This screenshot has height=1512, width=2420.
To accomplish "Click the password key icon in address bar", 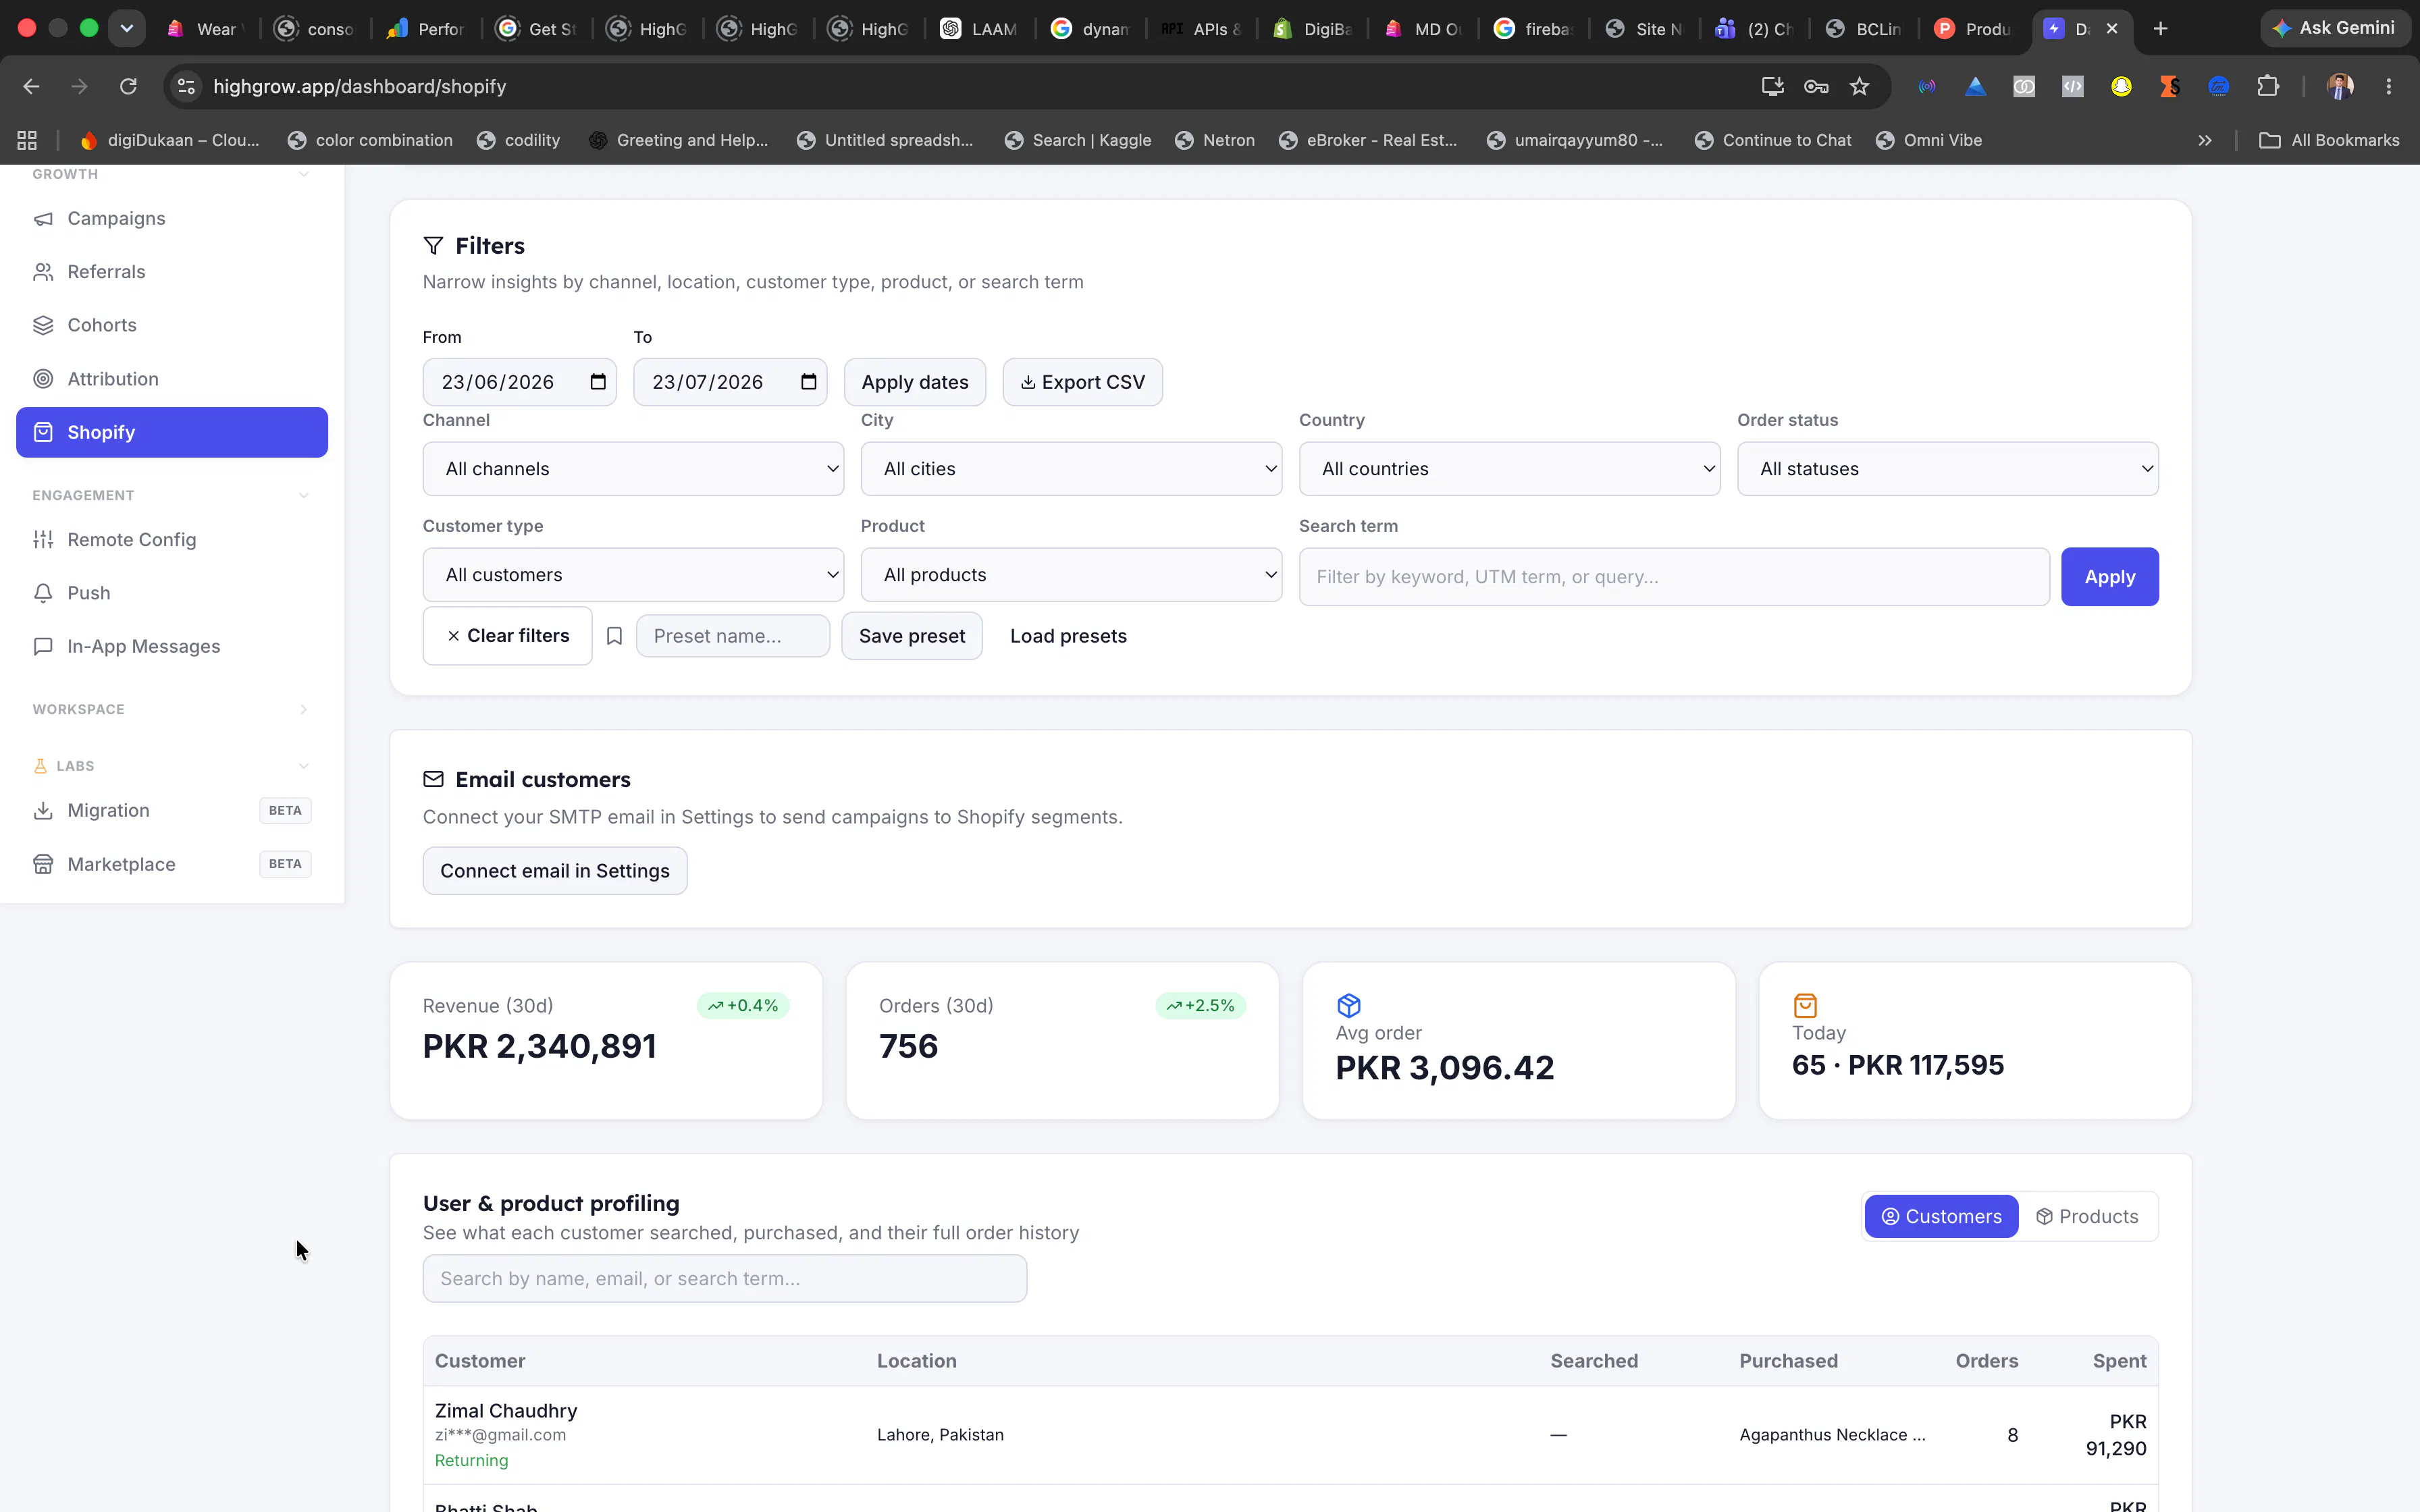I will click(x=1816, y=87).
